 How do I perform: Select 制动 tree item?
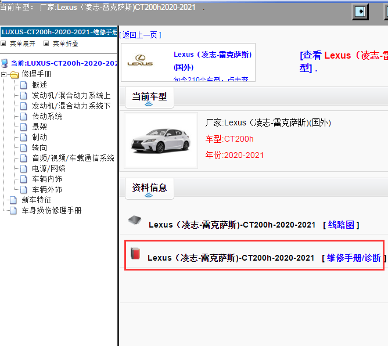point(39,137)
